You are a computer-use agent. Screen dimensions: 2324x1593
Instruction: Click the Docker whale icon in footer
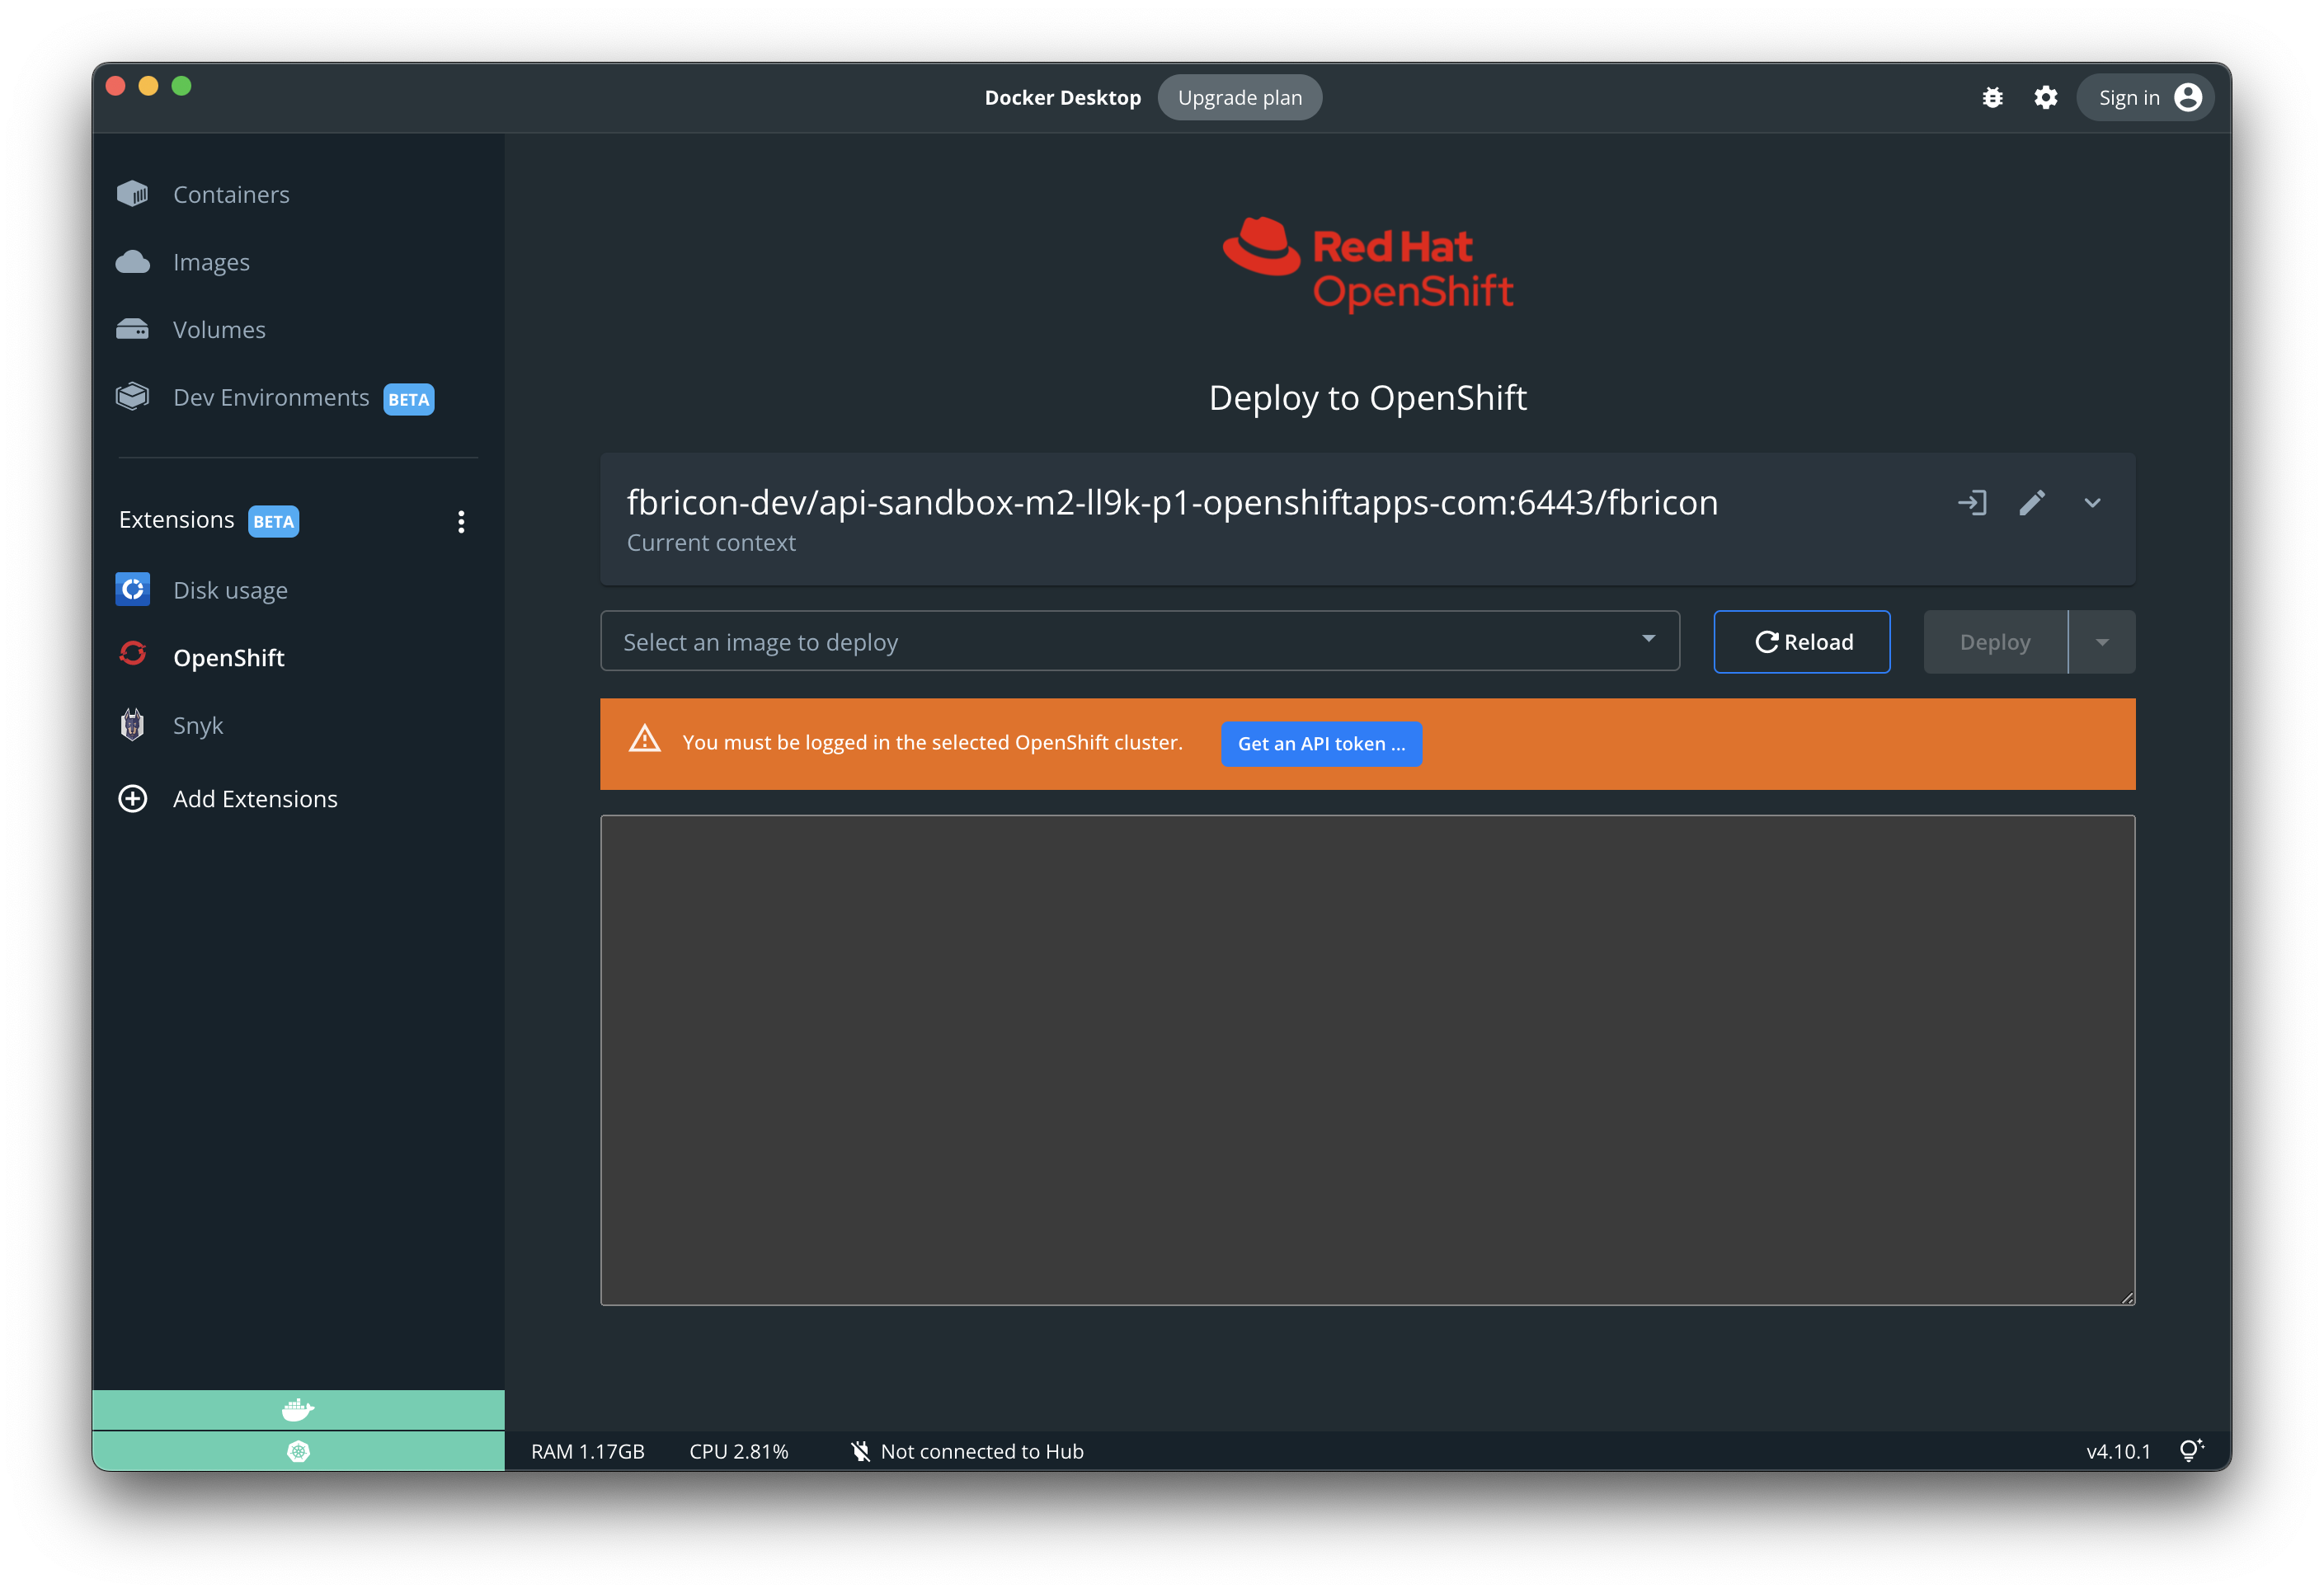click(297, 1409)
